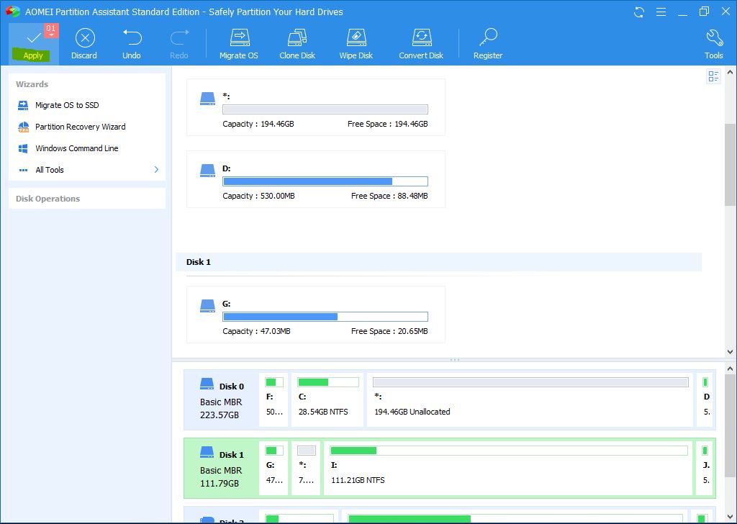
Task: Select Disk 0 Basic MBR header
Action: (221, 400)
